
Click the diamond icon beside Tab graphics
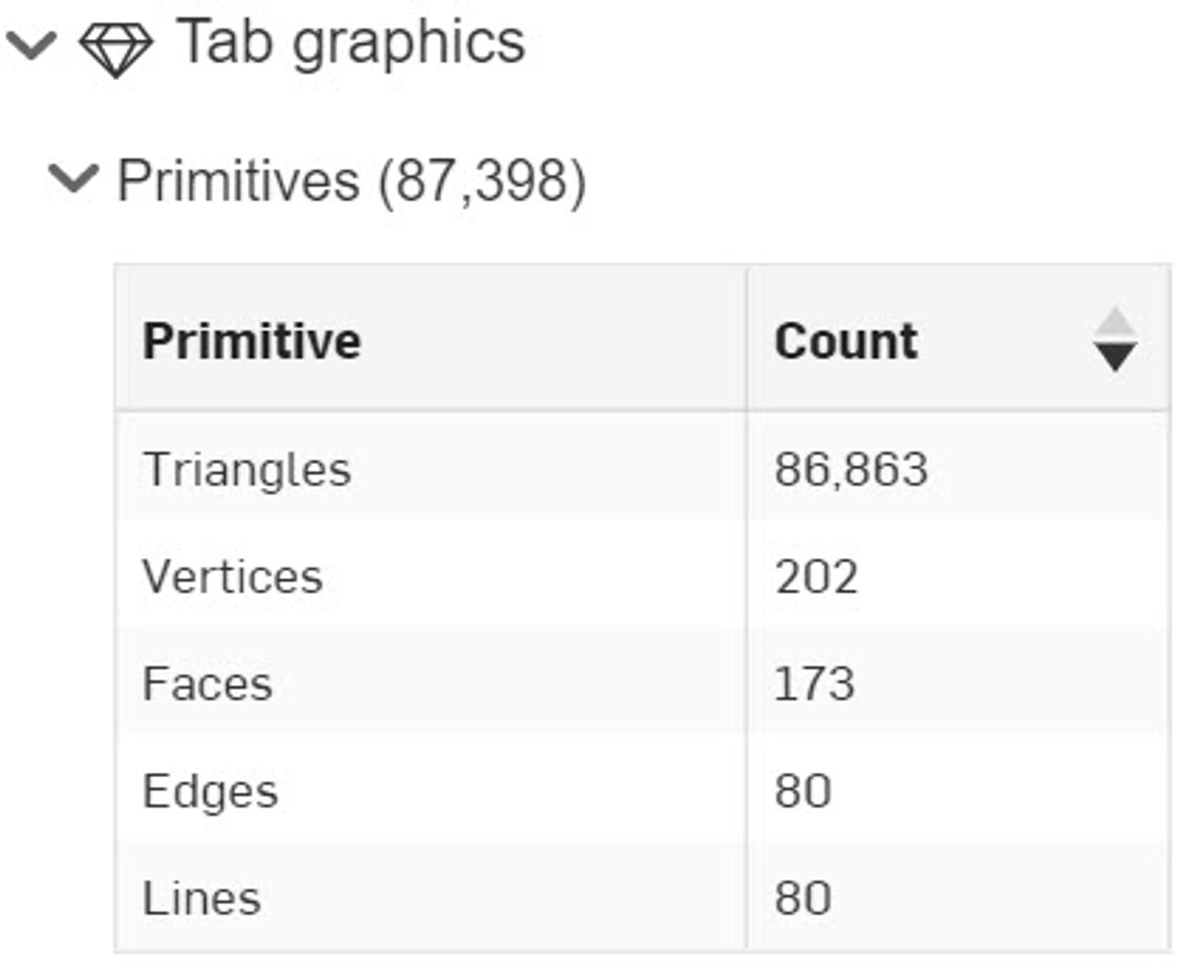(x=116, y=47)
